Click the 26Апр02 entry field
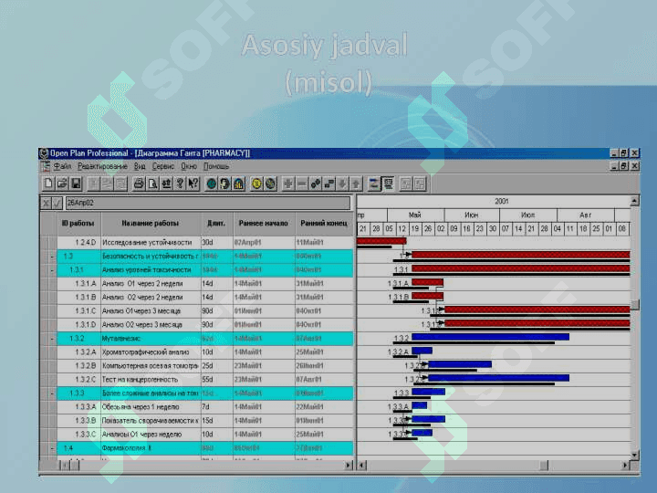Screen dimensions: 657x493 click(208, 204)
